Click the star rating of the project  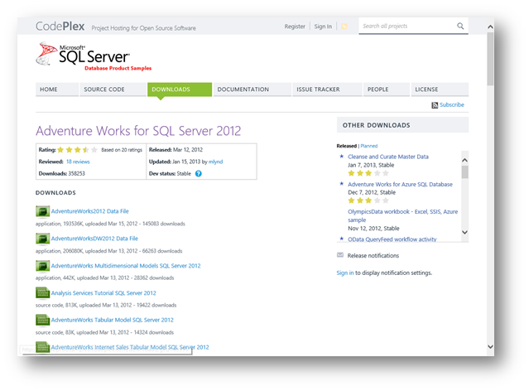click(77, 150)
